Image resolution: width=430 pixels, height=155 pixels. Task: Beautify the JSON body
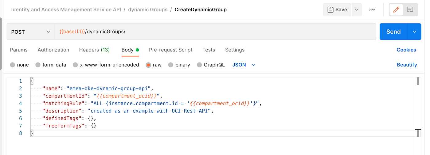coord(407,65)
